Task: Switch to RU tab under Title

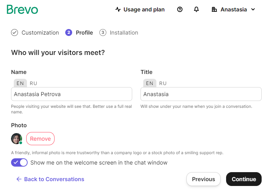Action: click(x=163, y=83)
